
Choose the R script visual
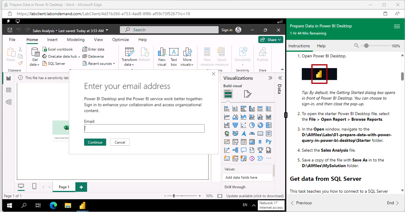click(x=260, y=142)
